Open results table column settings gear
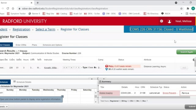 pos(194,60)
